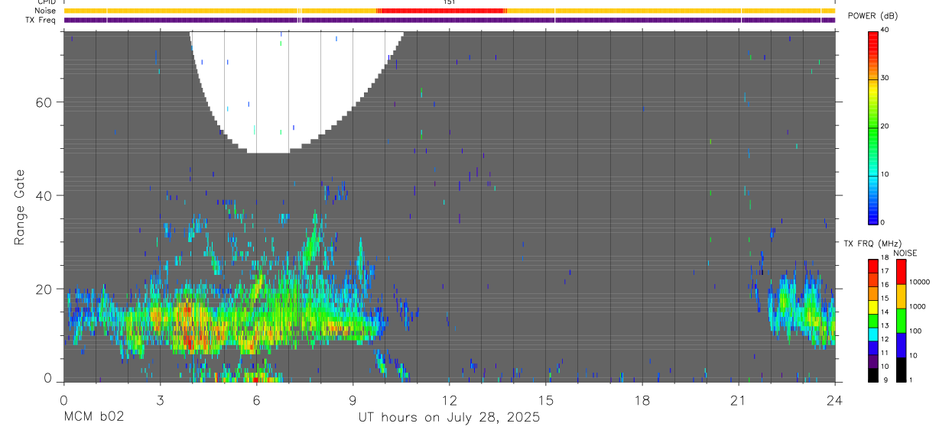Click the "UT hours on July 28, 2025" label
This screenshot has height=433, width=939.
click(450, 418)
